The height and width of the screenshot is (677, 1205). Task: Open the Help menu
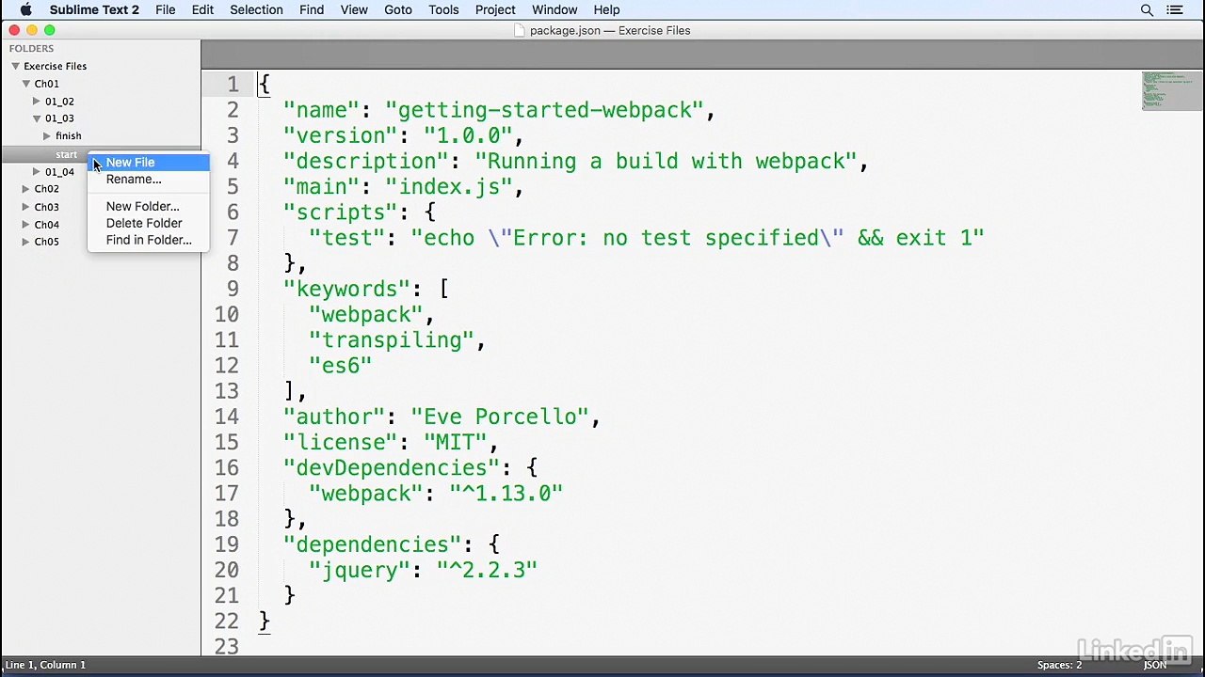click(x=606, y=9)
